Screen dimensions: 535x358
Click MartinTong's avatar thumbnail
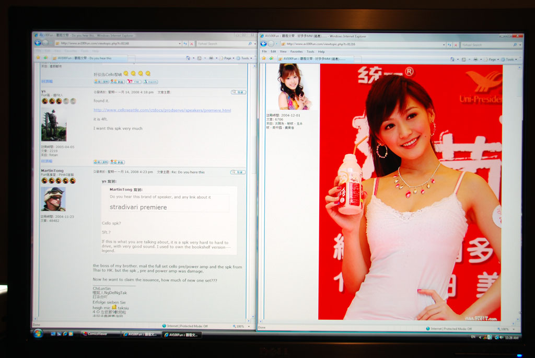click(53, 199)
